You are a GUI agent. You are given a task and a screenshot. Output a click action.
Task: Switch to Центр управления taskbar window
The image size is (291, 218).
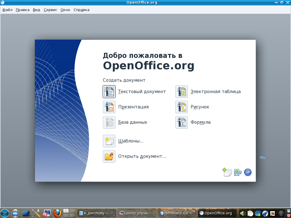point(137,213)
